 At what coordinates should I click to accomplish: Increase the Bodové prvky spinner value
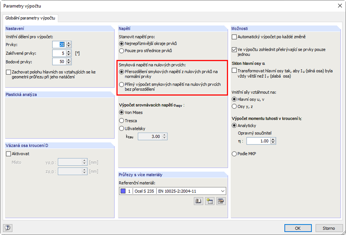tap(69, 60)
